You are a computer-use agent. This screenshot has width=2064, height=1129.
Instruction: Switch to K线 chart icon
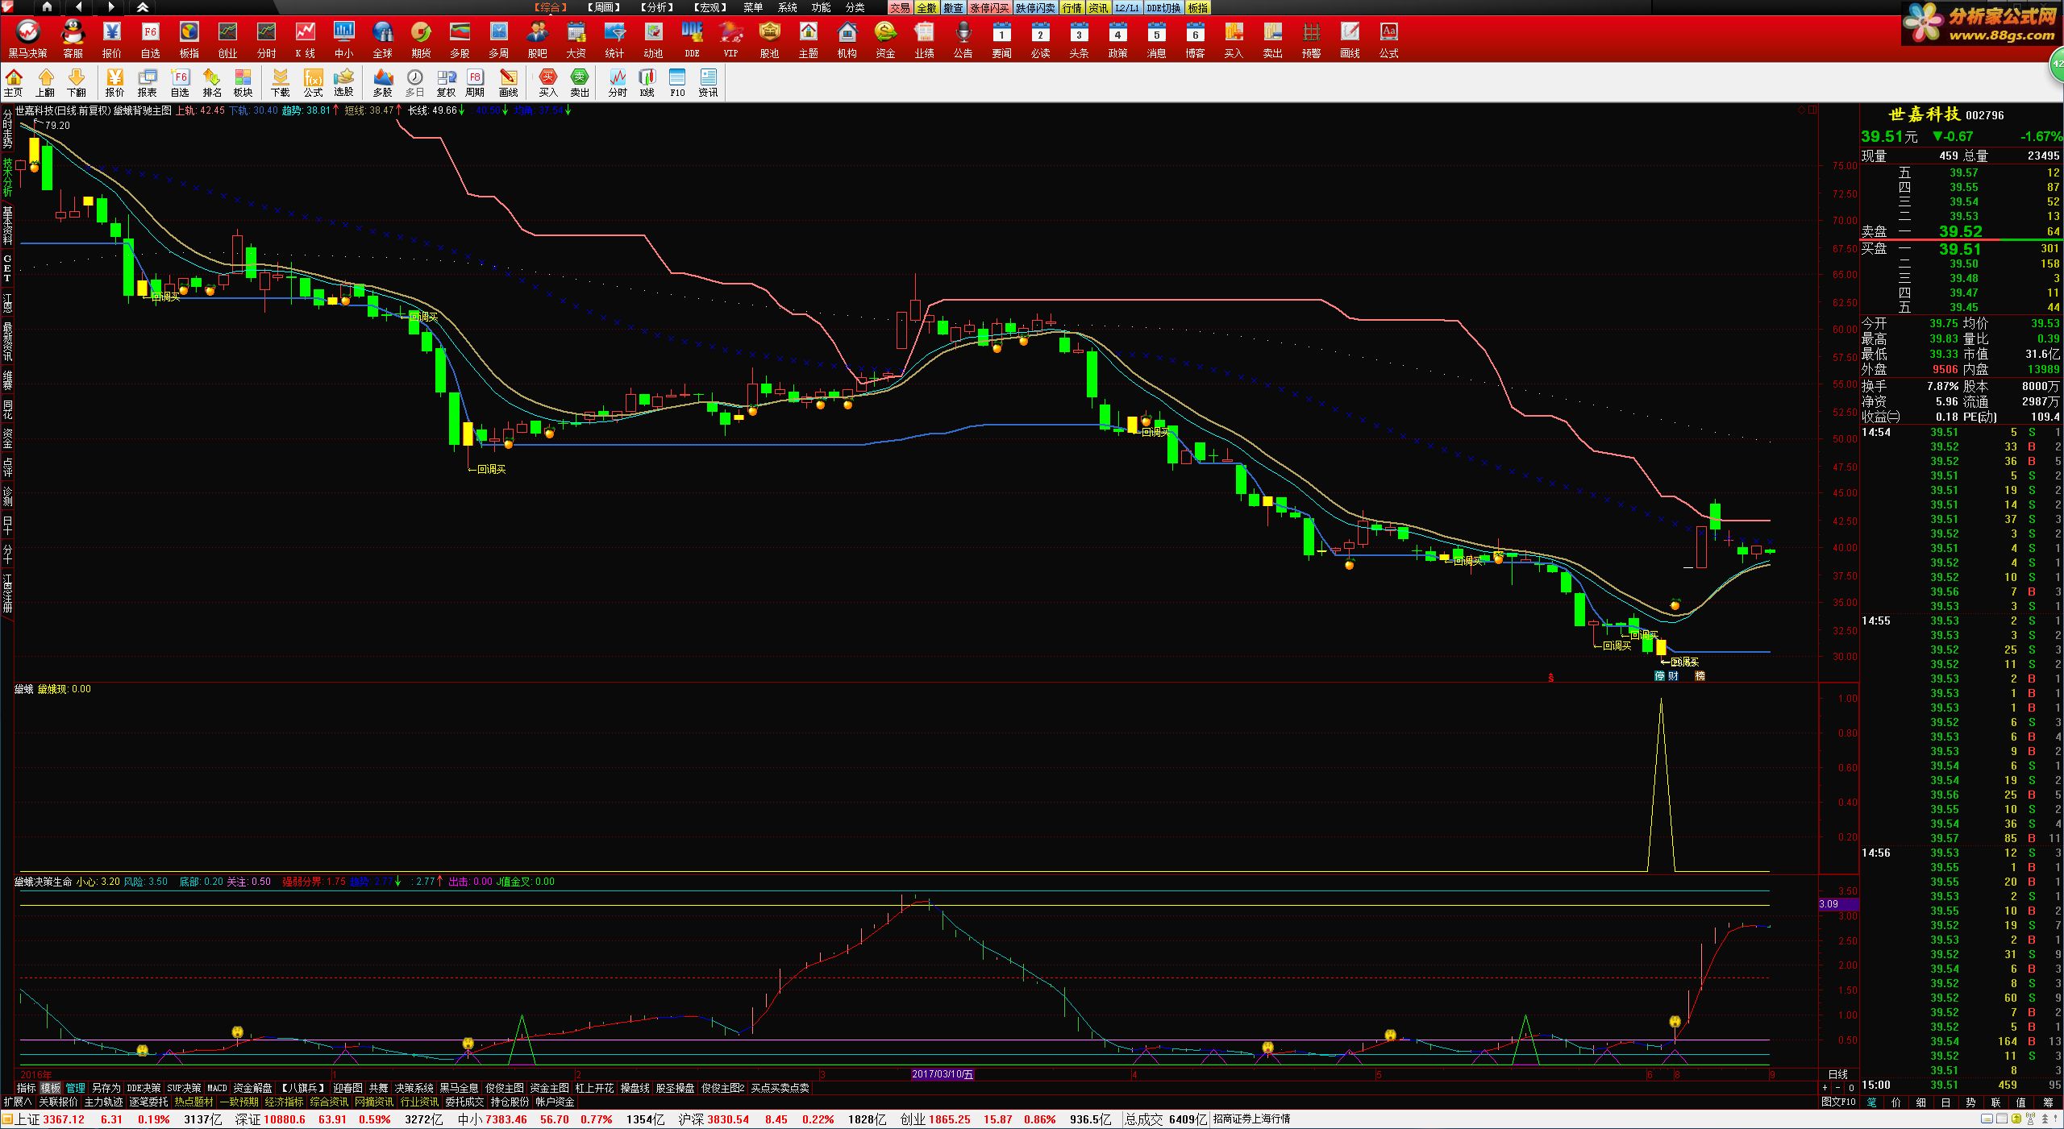click(305, 39)
